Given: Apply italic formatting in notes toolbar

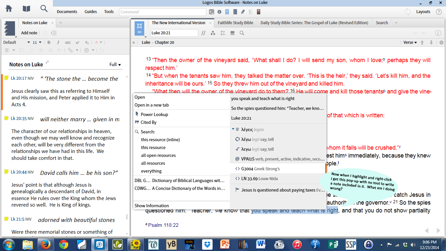Looking at the screenshot, I should [58, 42].
